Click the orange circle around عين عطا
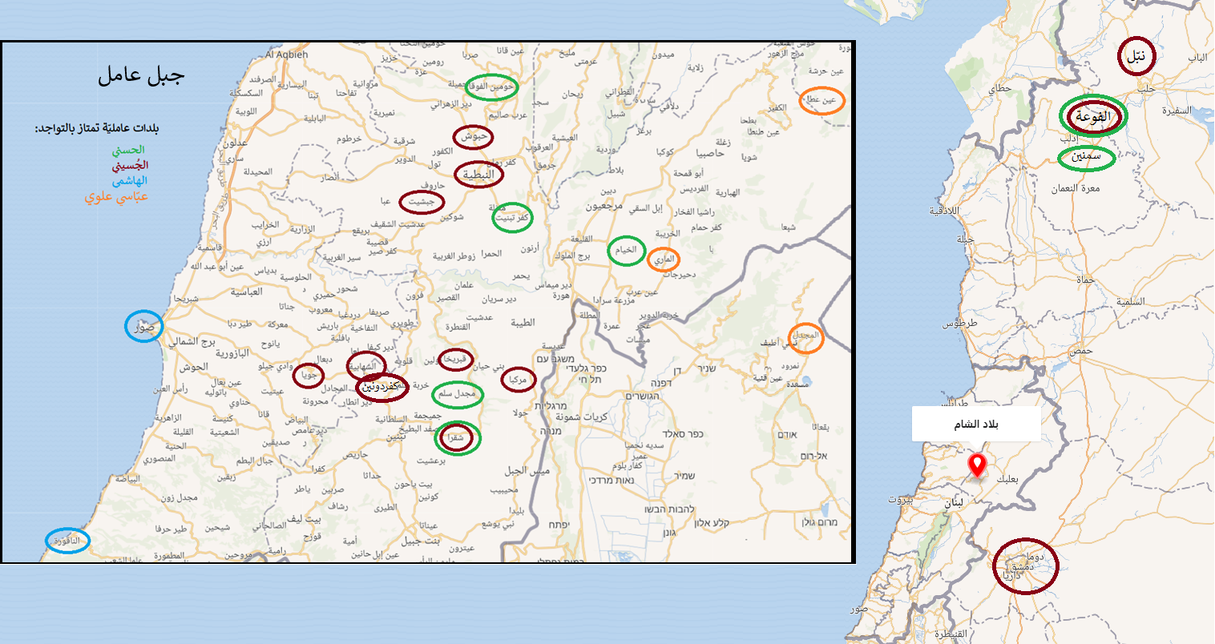Screen dimensions: 1215x644 (x=822, y=100)
